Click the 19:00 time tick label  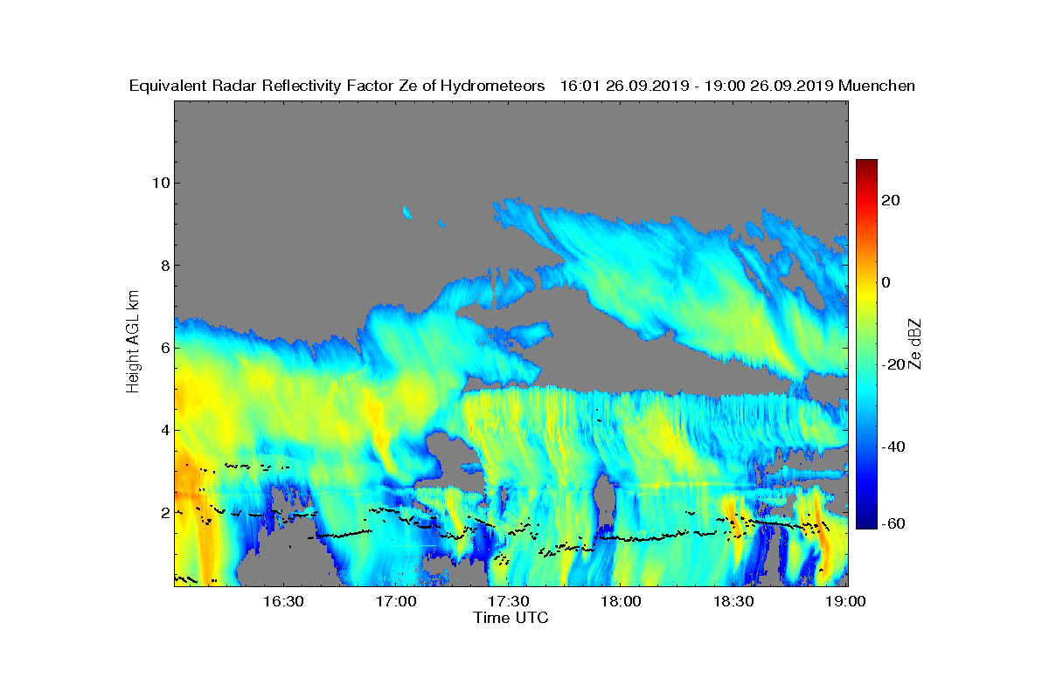coord(846,601)
